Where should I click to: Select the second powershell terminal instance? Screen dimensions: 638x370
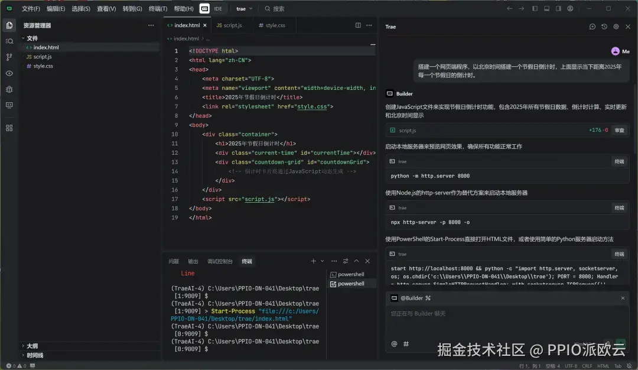click(351, 284)
